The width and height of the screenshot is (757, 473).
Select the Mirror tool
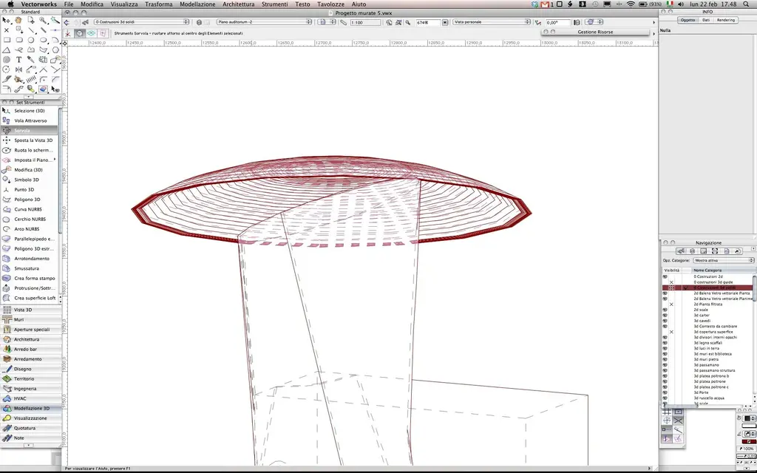coord(18,69)
